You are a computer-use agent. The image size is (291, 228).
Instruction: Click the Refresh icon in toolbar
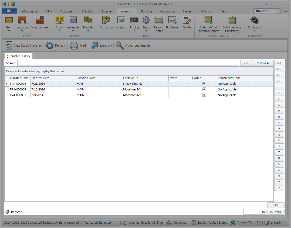click(50, 45)
